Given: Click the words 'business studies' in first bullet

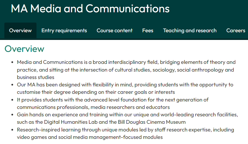Looking at the screenshot, I should click(x=36, y=77).
